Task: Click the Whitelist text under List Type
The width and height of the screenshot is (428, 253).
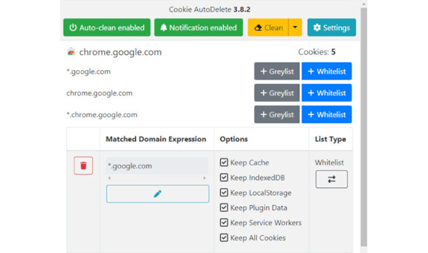Action: pyautogui.click(x=329, y=163)
